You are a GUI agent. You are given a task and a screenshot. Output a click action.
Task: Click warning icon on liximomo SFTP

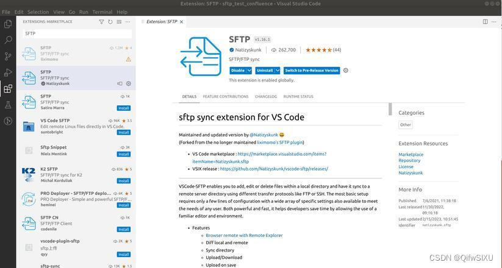click(x=128, y=59)
